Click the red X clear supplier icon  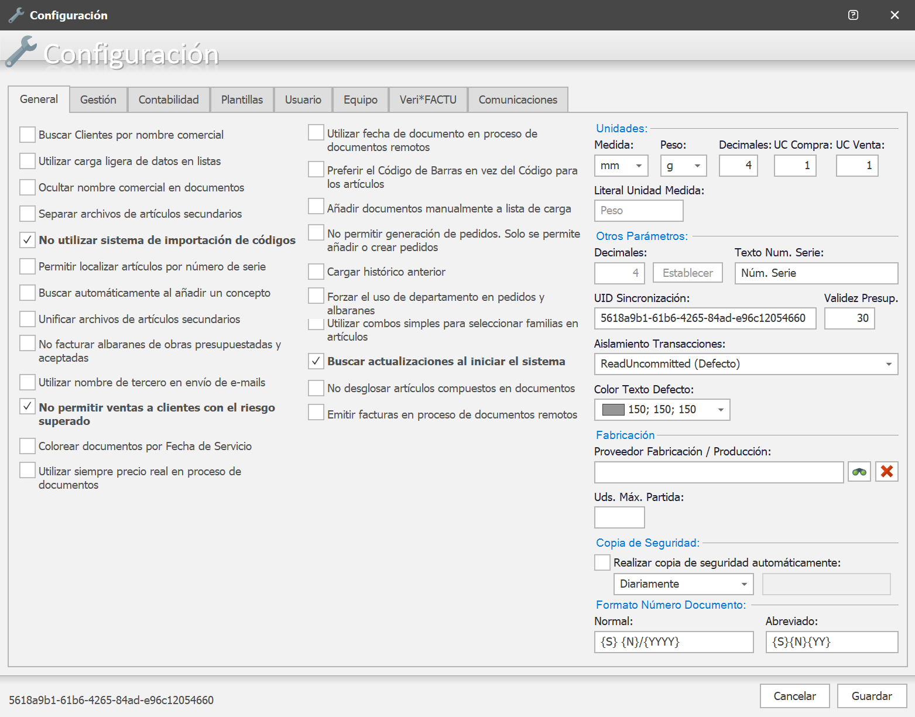point(887,472)
